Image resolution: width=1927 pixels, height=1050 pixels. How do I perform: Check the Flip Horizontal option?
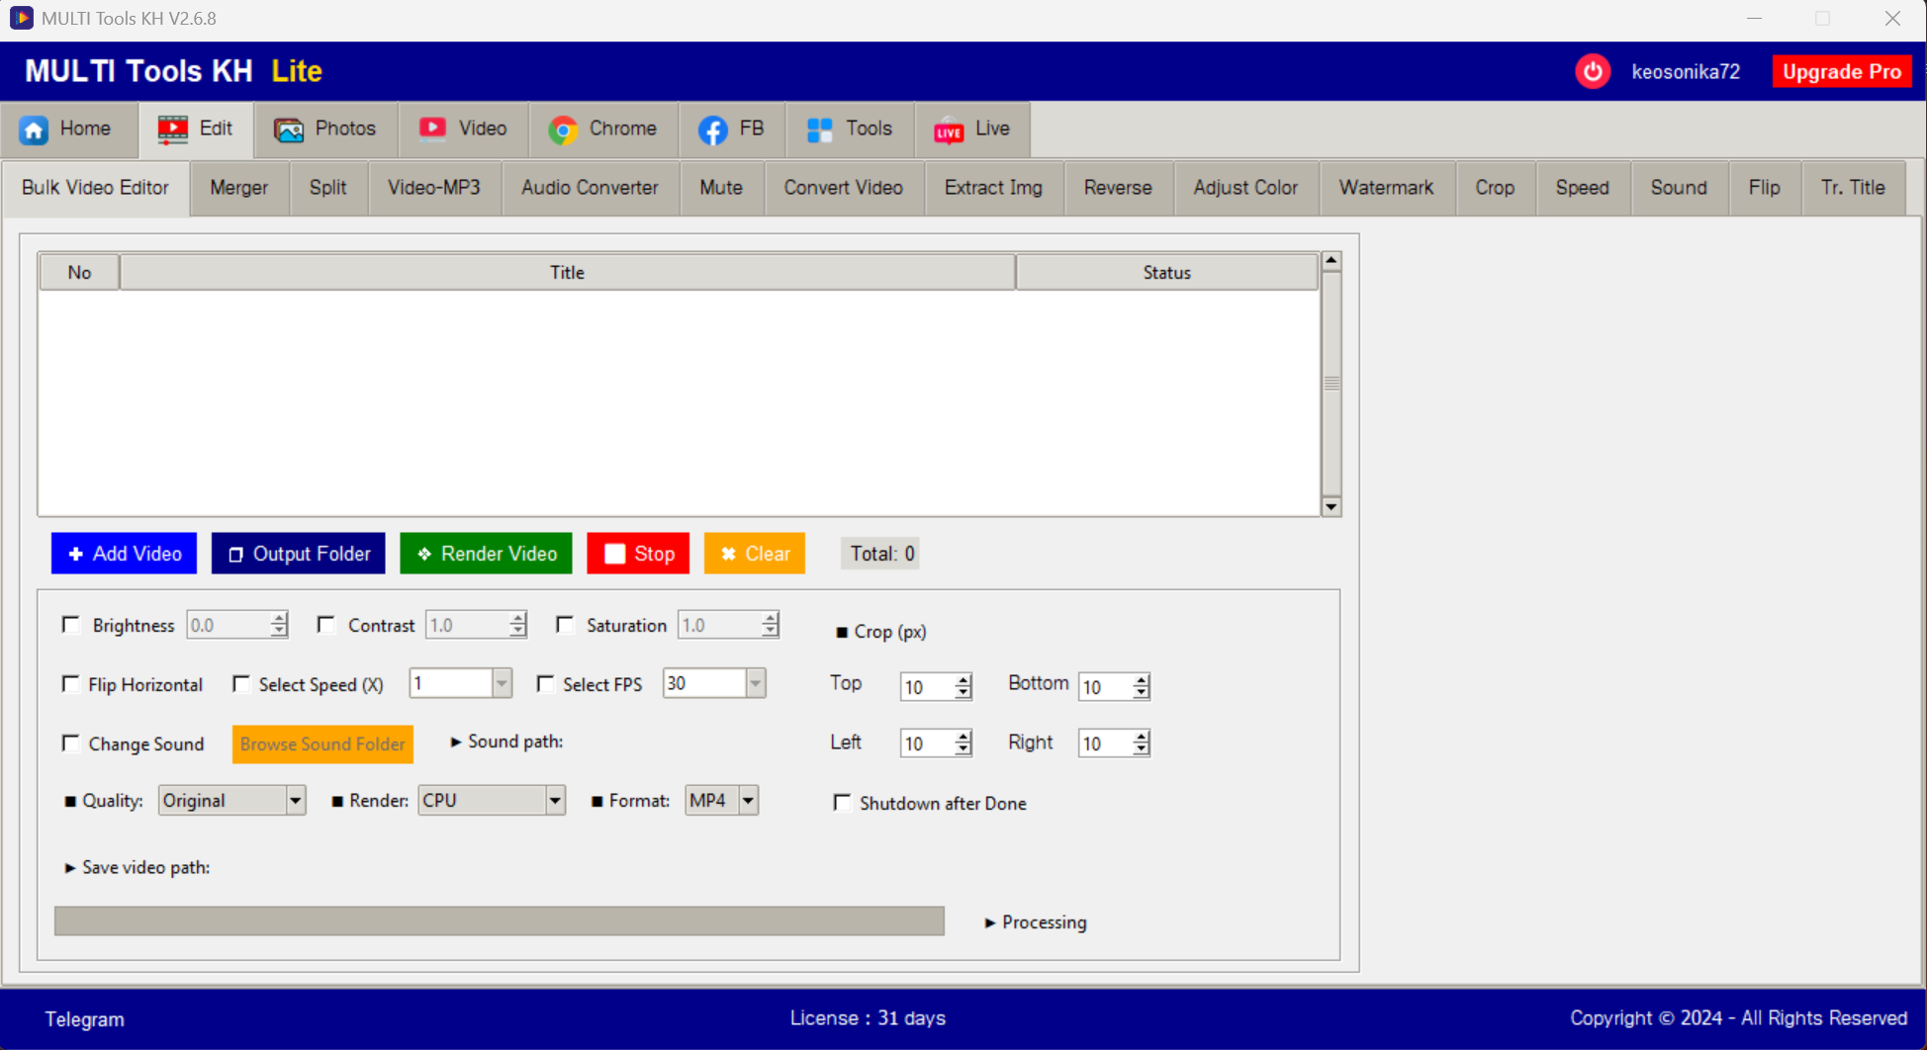70,683
